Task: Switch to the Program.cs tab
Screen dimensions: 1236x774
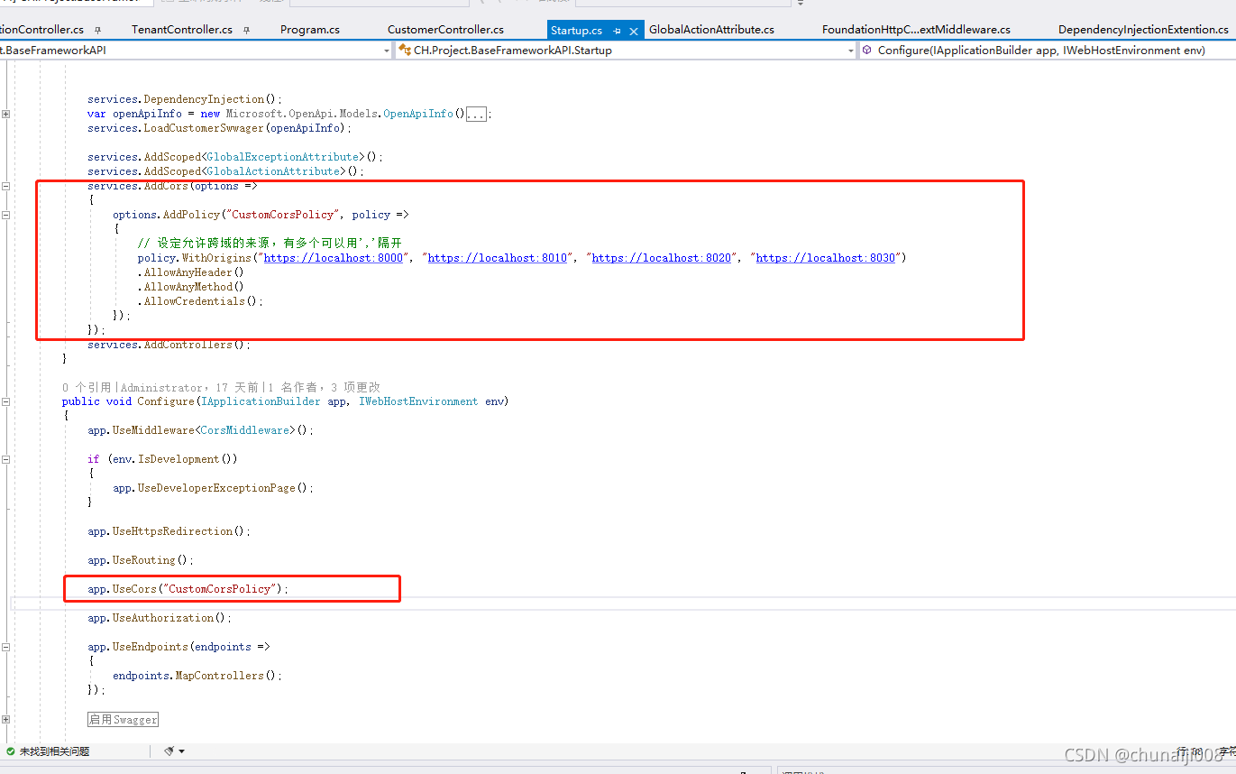Action: coord(309,29)
